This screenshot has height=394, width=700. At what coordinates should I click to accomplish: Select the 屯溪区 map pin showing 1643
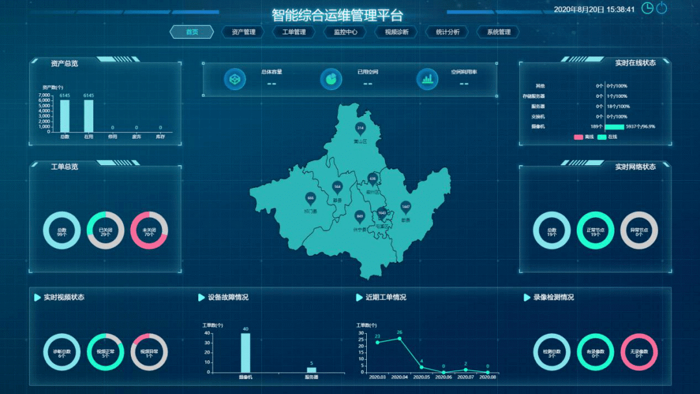pyautogui.click(x=382, y=214)
